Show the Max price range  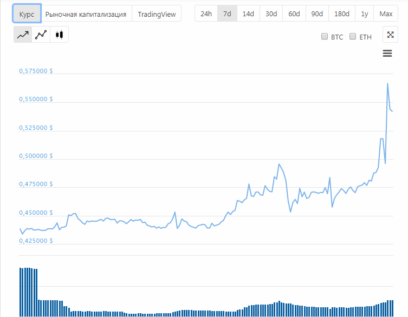pos(386,14)
